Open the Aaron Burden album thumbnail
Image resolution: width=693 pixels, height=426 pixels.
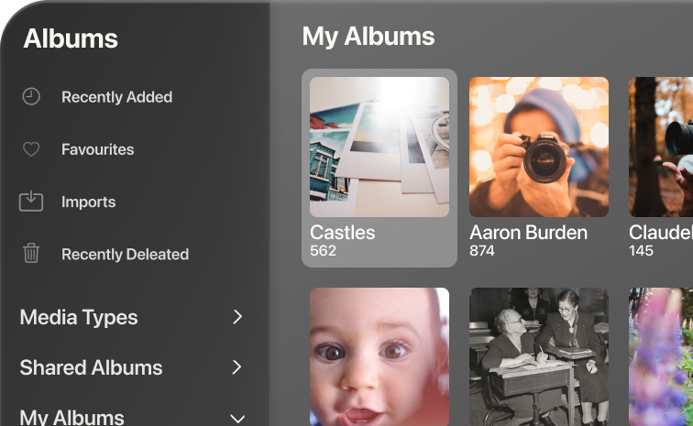[539, 147]
